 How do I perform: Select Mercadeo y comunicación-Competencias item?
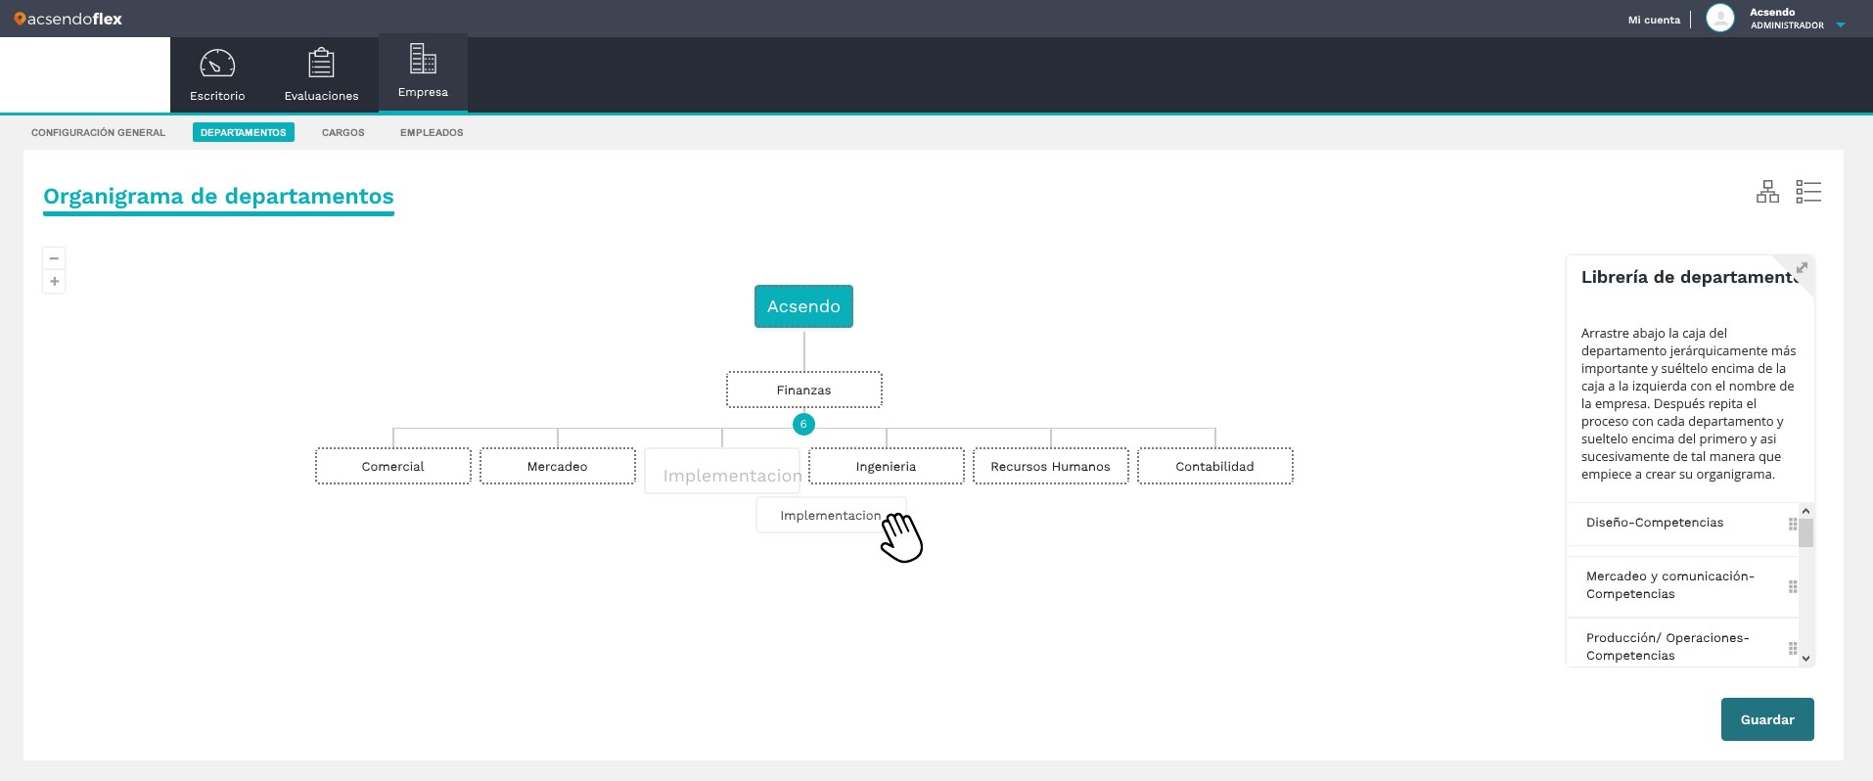(1682, 585)
